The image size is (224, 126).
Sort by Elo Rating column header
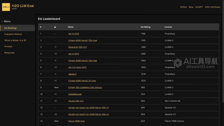[x=145, y=27]
